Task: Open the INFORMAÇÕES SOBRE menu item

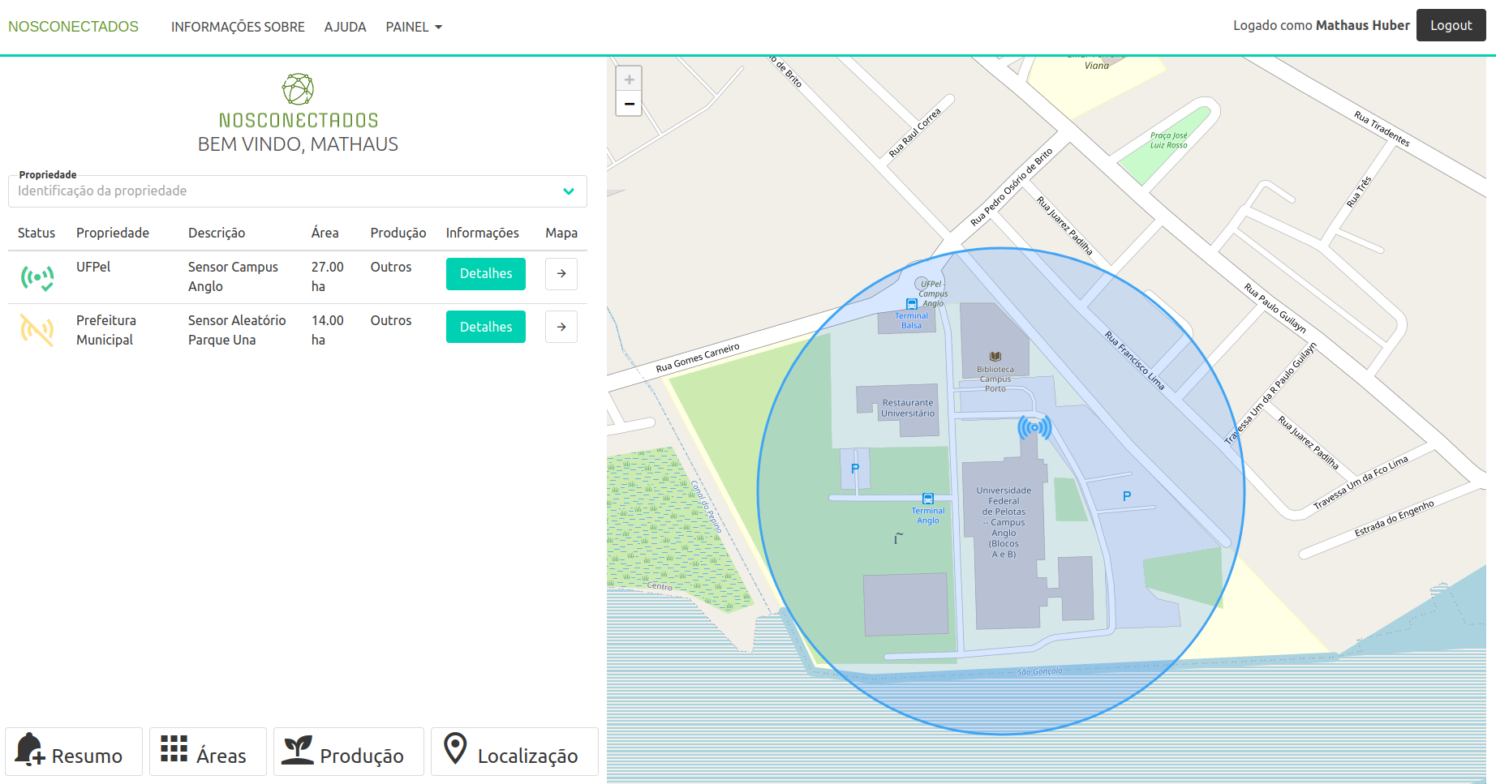Action: tap(238, 27)
